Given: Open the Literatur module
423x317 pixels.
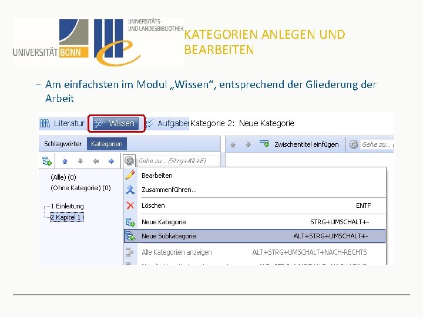Looking at the screenshot, I should 62,123.
